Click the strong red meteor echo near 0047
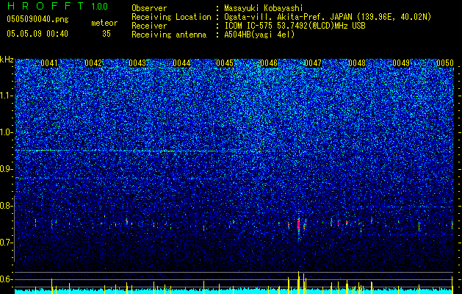This screenshot has width=462, height=294. coord(298,225)
